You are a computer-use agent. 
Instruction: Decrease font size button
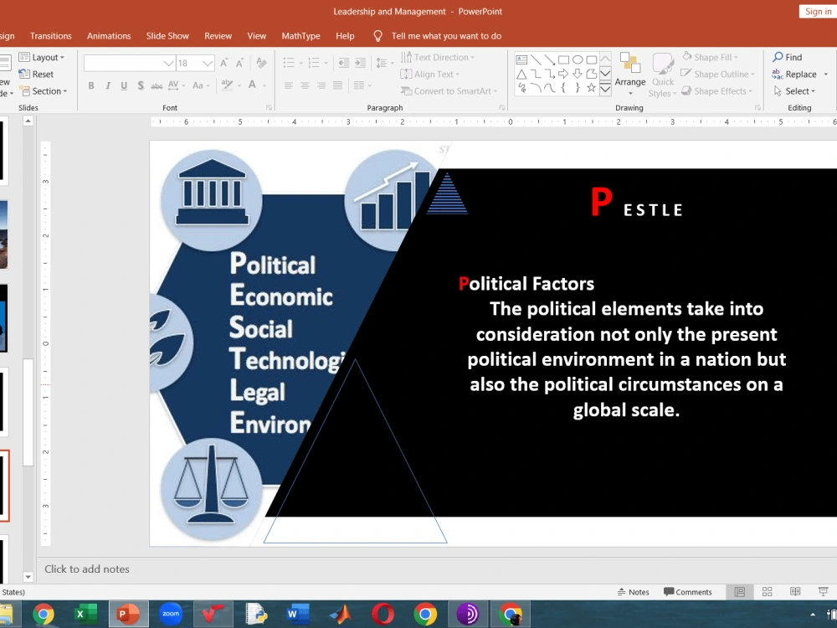click(240, 63)
